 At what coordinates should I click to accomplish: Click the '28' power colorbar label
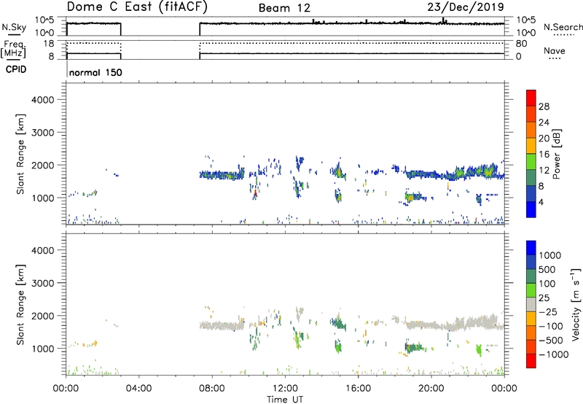click(x=544, y=106)
